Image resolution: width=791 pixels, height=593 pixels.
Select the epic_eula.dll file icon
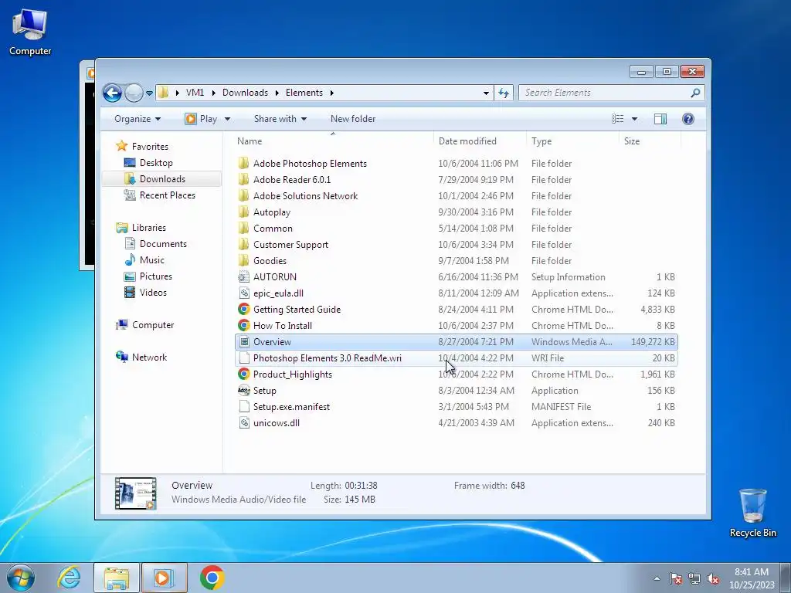(x=243, y=293)
